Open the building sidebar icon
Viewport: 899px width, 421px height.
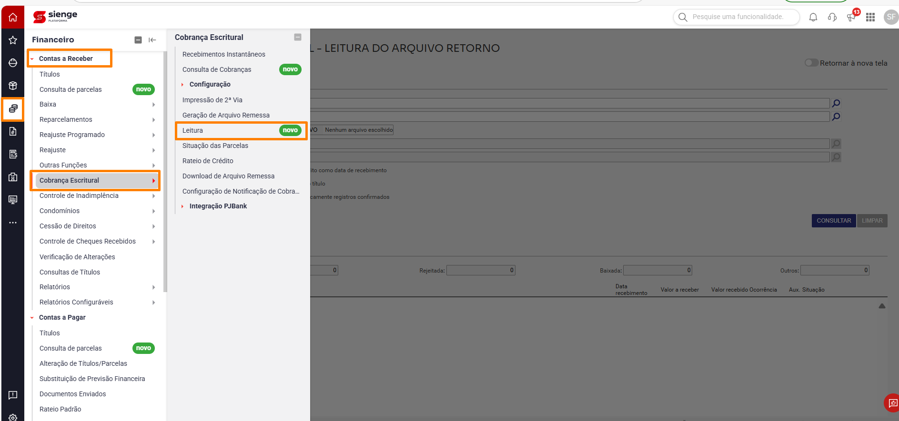tap(13, 177)
